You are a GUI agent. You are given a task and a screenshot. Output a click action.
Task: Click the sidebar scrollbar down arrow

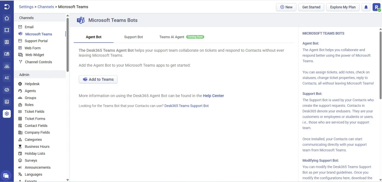68,180
